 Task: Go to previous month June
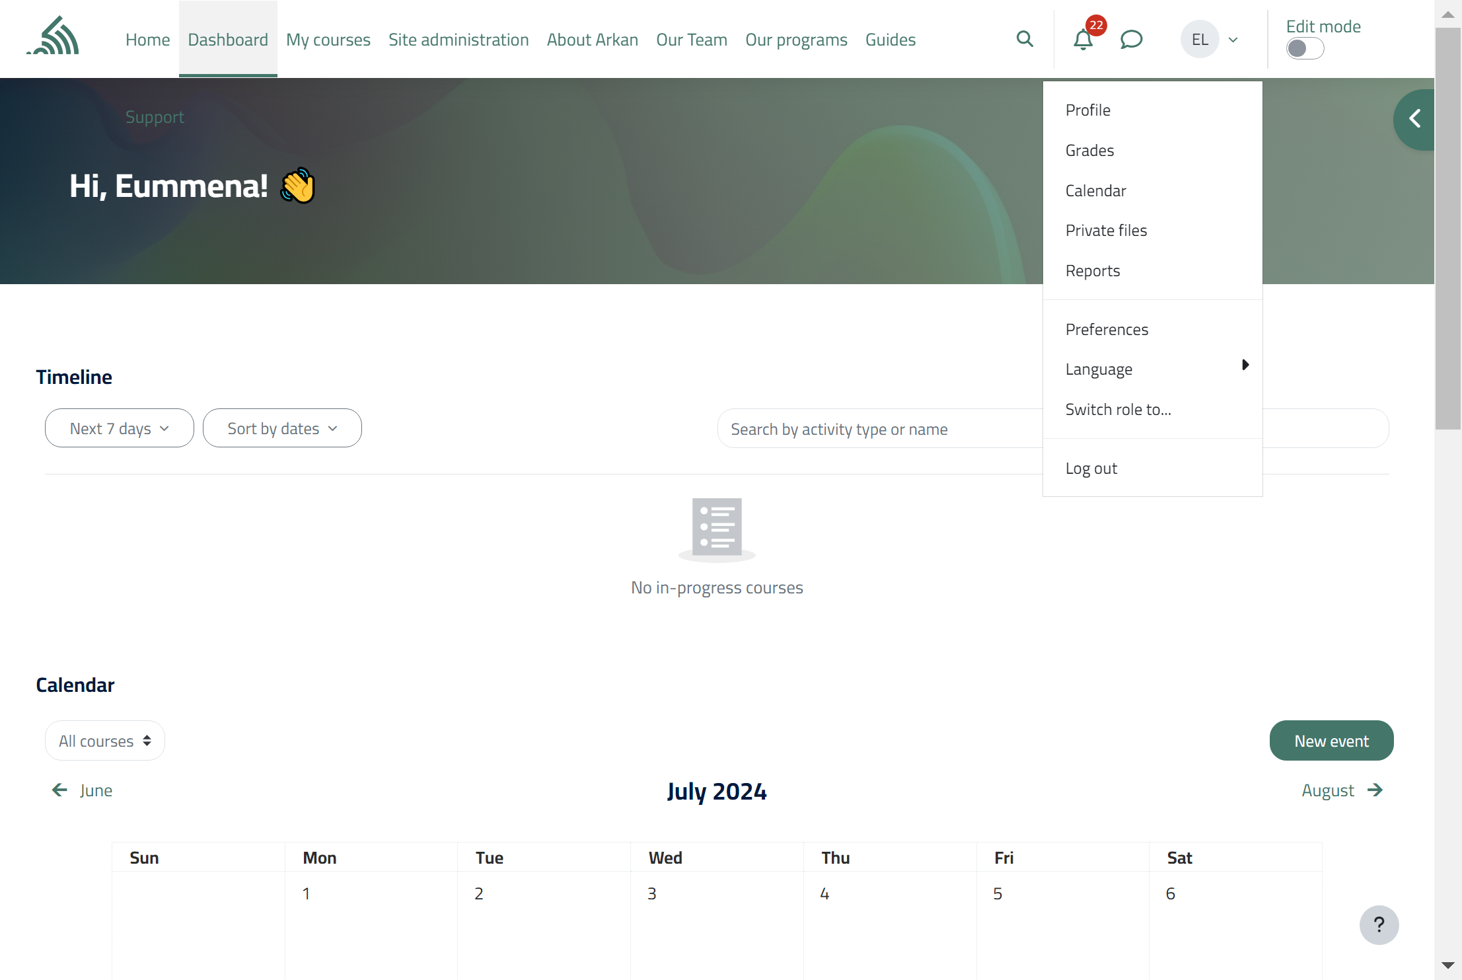coord(82,790)
